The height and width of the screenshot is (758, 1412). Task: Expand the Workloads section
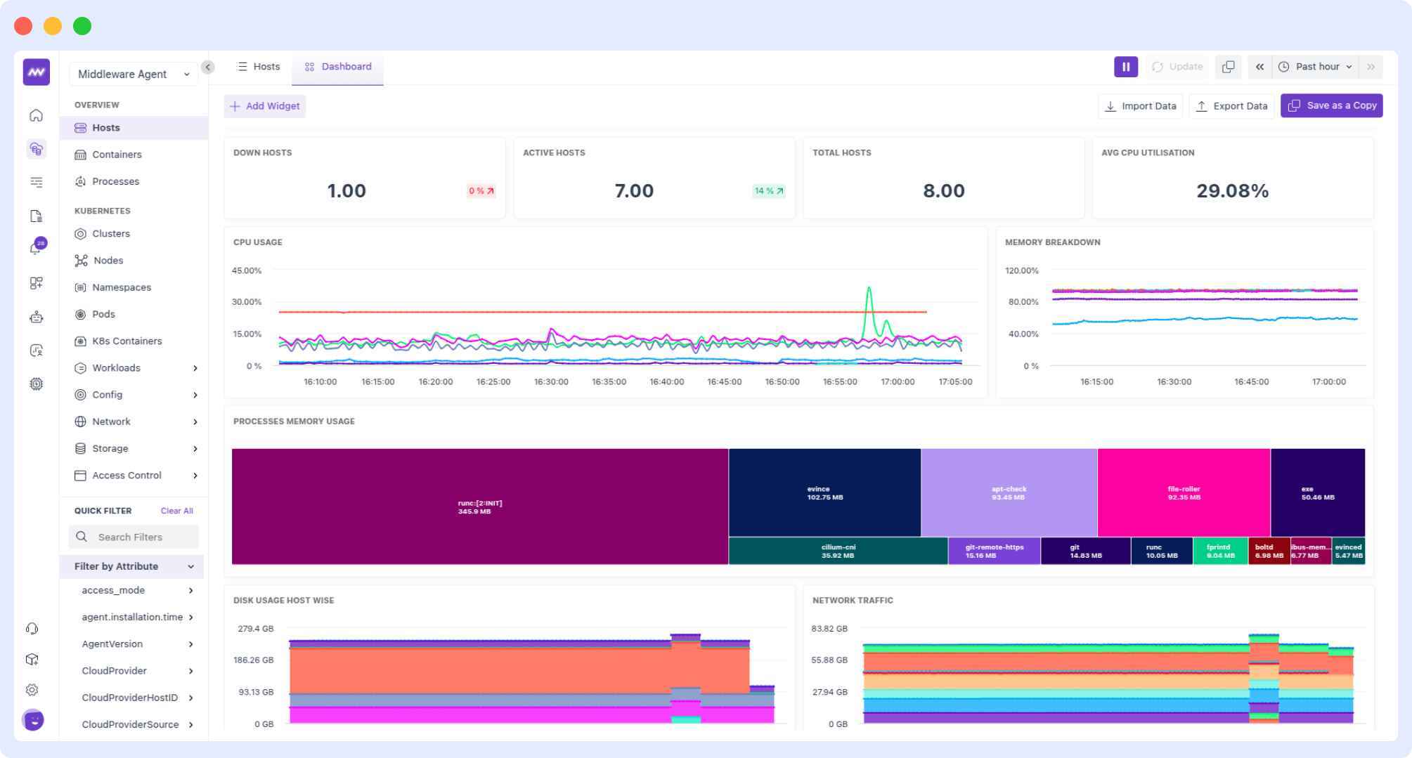[117, 367]
